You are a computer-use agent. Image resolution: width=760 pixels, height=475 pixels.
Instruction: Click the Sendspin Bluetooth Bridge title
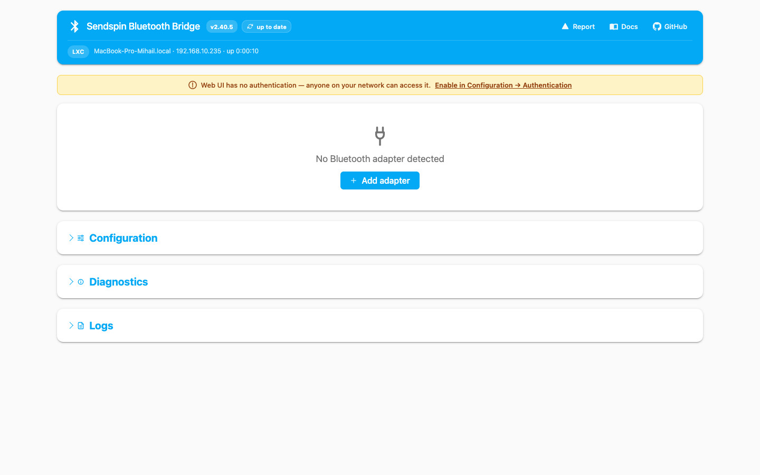click(143, 26)
